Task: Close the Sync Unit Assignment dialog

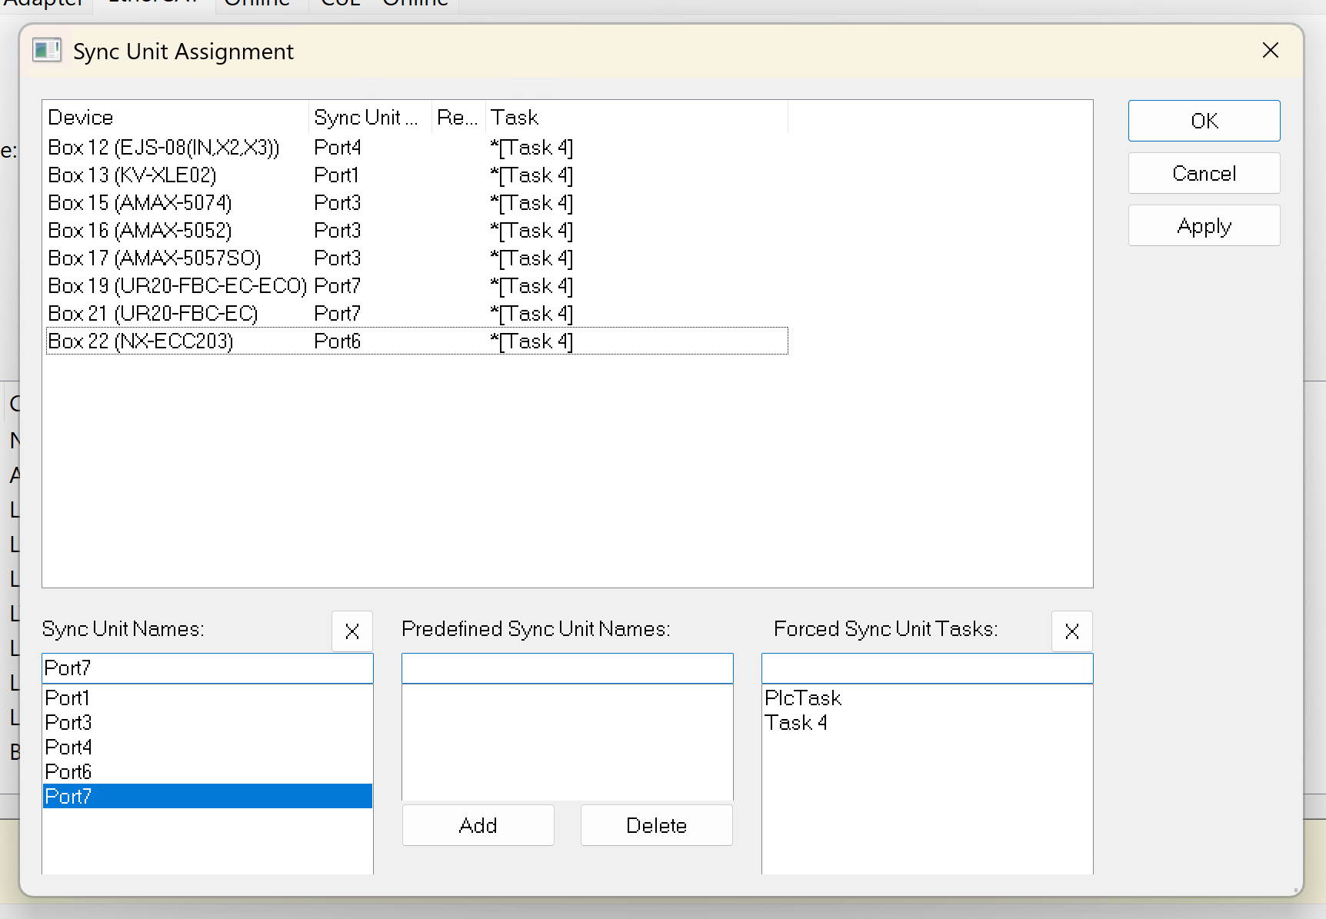Action: (1270, 51)
